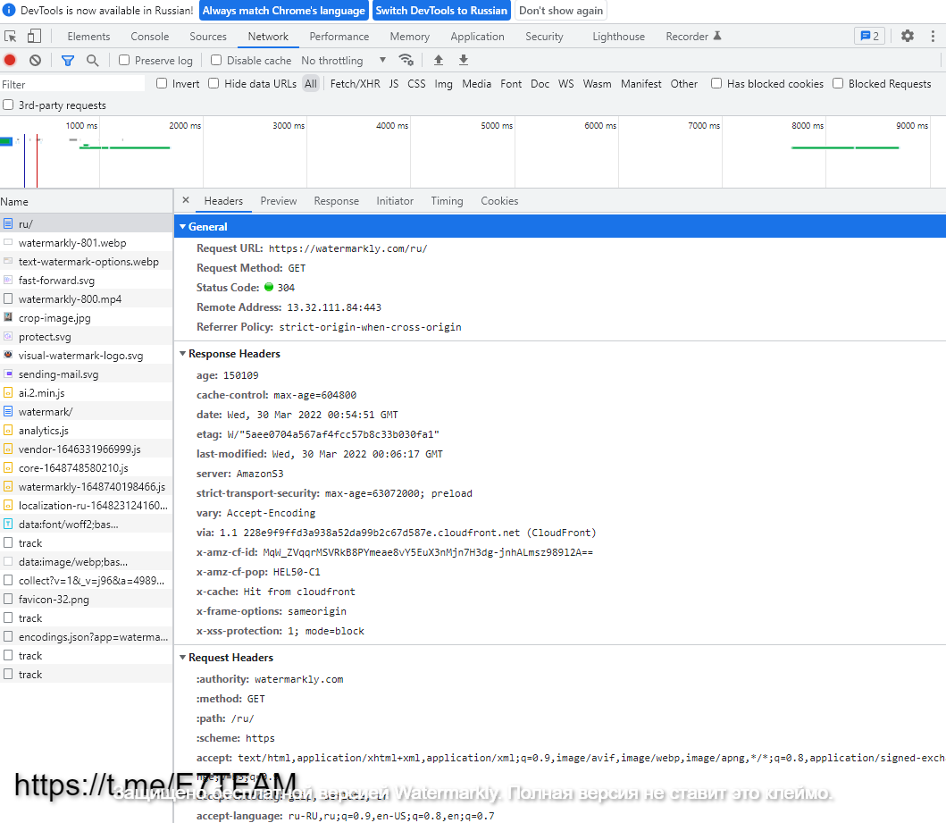946x823 pixels.
Task: Enable the Disable cache checkbox
Action: tap(216, 60)
